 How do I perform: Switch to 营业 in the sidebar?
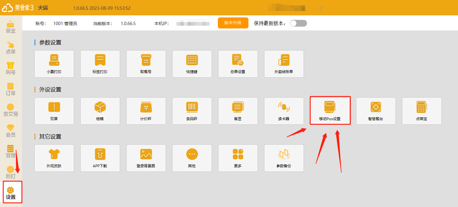click(11, 27)
